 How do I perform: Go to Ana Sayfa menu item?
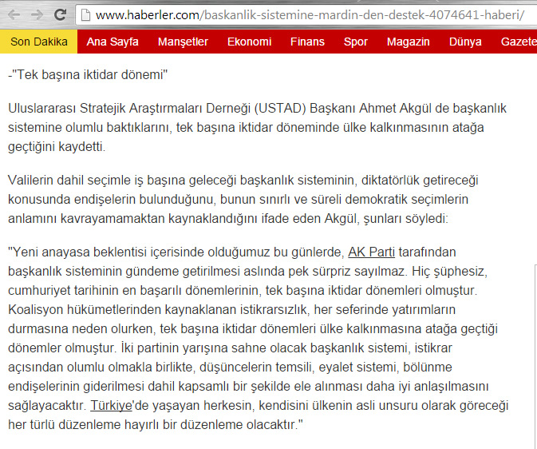tap(113, 42)
